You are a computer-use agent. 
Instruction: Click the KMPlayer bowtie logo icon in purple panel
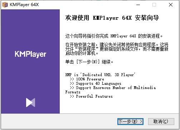pos(30,102)
